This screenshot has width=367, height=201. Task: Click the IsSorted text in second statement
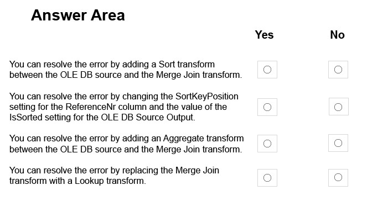point(26,118)
